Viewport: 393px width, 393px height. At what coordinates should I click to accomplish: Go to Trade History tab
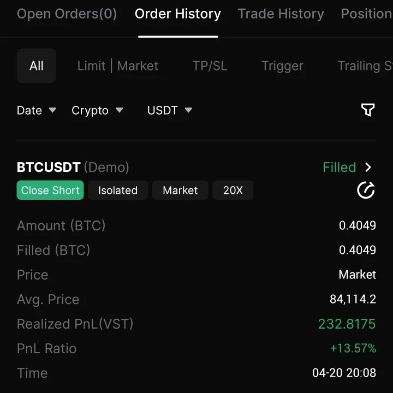click(281, 14)
